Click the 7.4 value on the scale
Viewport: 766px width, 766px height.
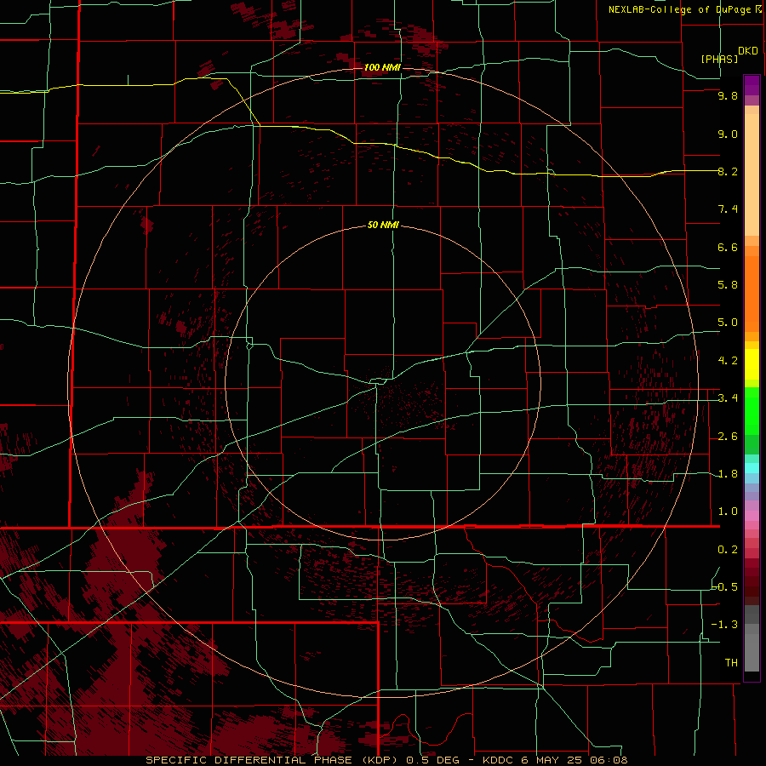point(728,209)
